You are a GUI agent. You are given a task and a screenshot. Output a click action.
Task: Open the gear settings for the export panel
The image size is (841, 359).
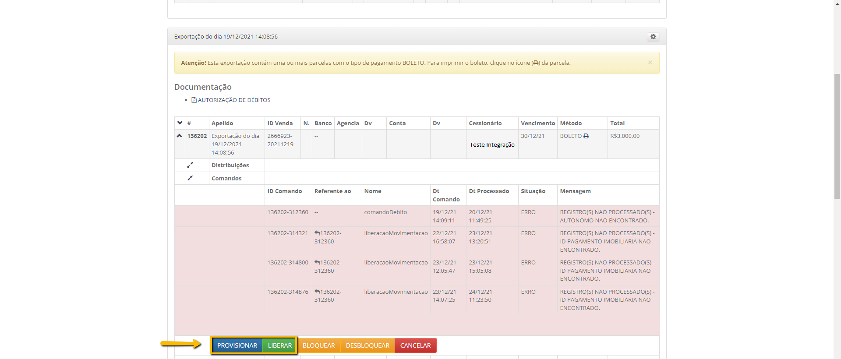pos(653,37)
